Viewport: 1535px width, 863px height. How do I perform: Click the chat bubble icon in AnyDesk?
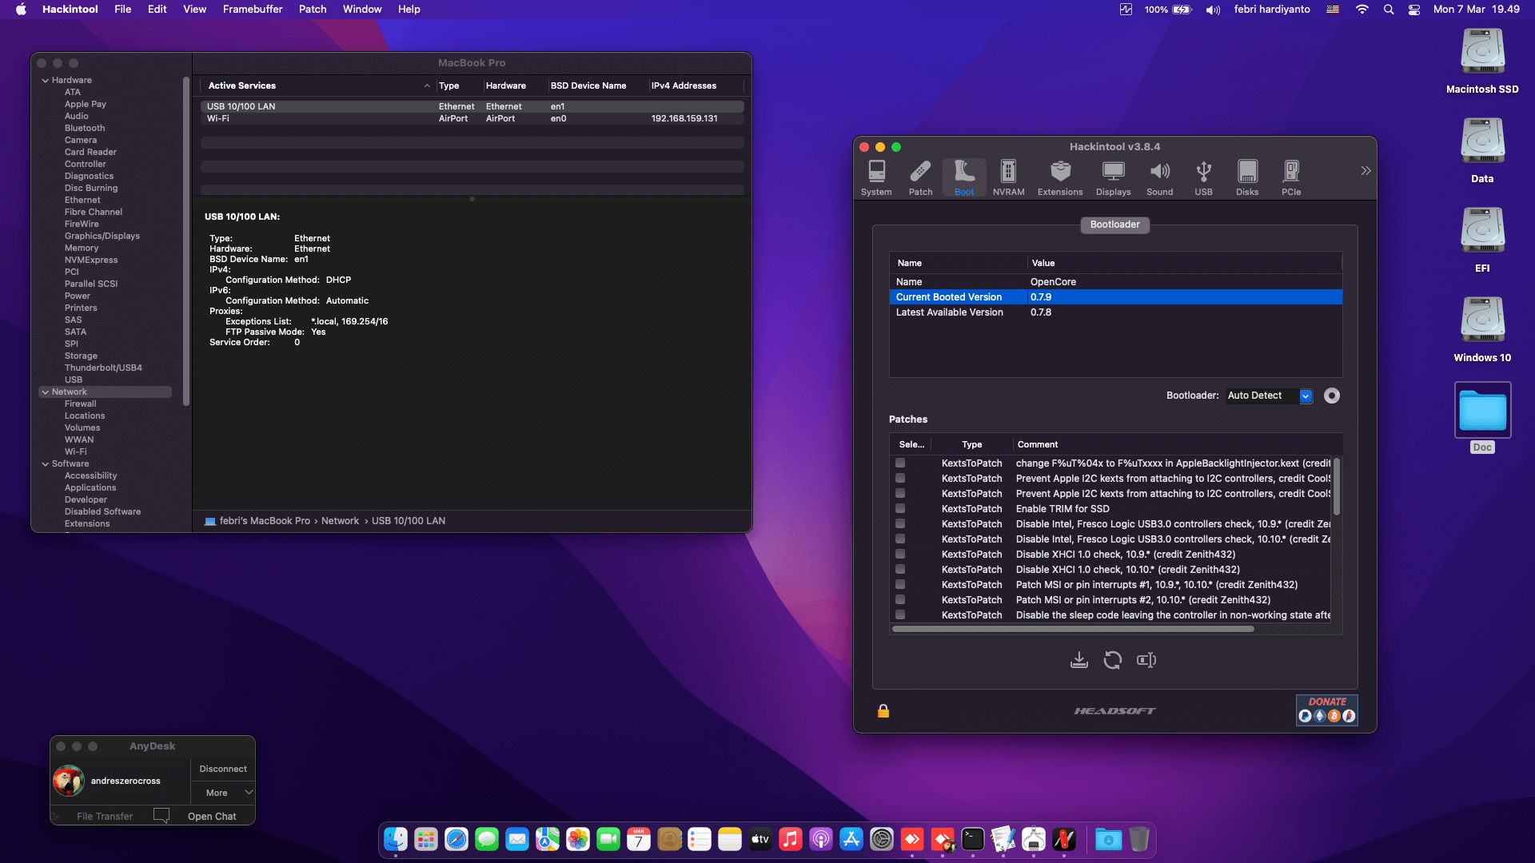click(x=161, y=815)
